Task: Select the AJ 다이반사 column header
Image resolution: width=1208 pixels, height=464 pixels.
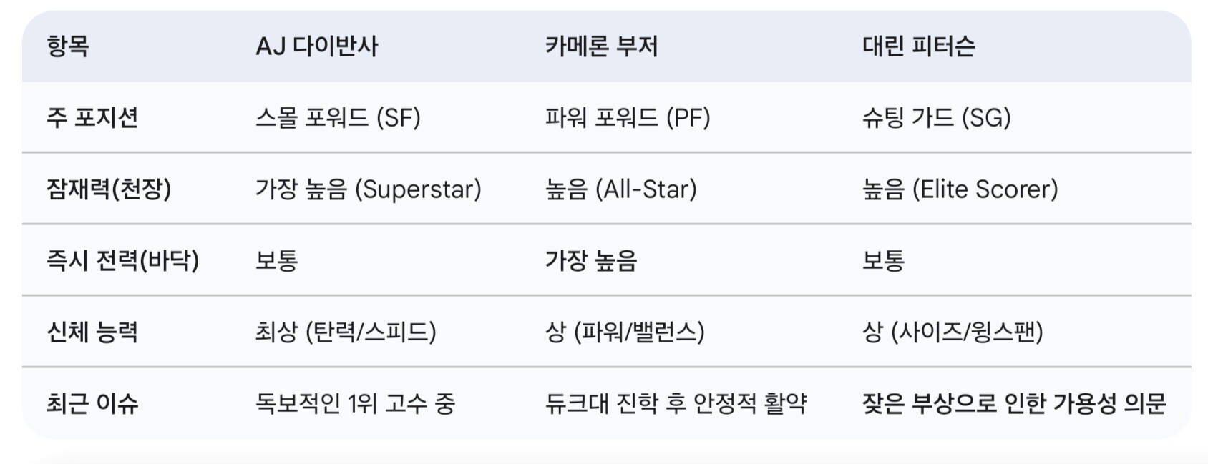Action: (316, 46)
